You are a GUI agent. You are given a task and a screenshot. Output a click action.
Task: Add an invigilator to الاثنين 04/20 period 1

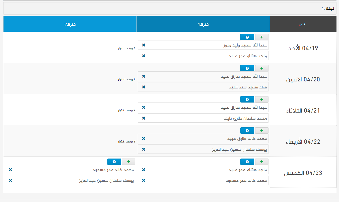[262, 68]
